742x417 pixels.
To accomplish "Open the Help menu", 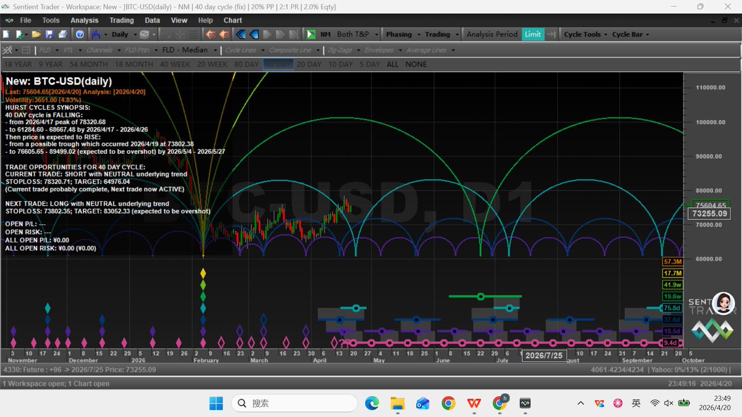I will click(205, 20).
